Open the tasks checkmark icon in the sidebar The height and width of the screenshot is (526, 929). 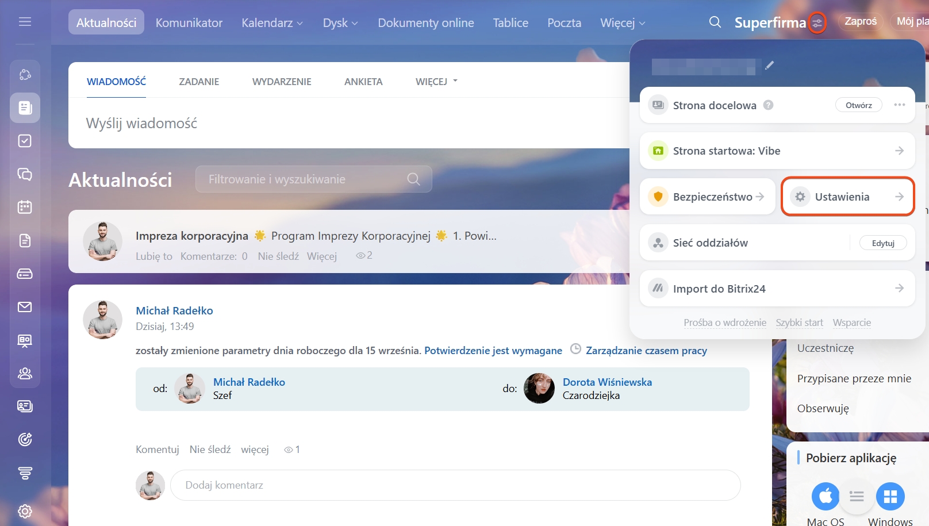tap(25, 141)
